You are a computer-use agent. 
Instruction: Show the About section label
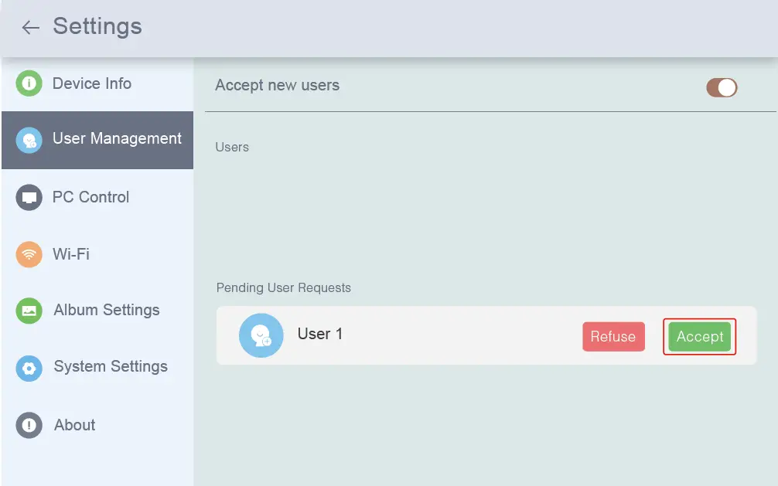[x=74, y=425]
